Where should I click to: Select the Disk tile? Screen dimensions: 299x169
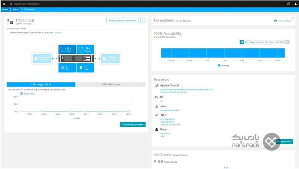coord(85,68)
